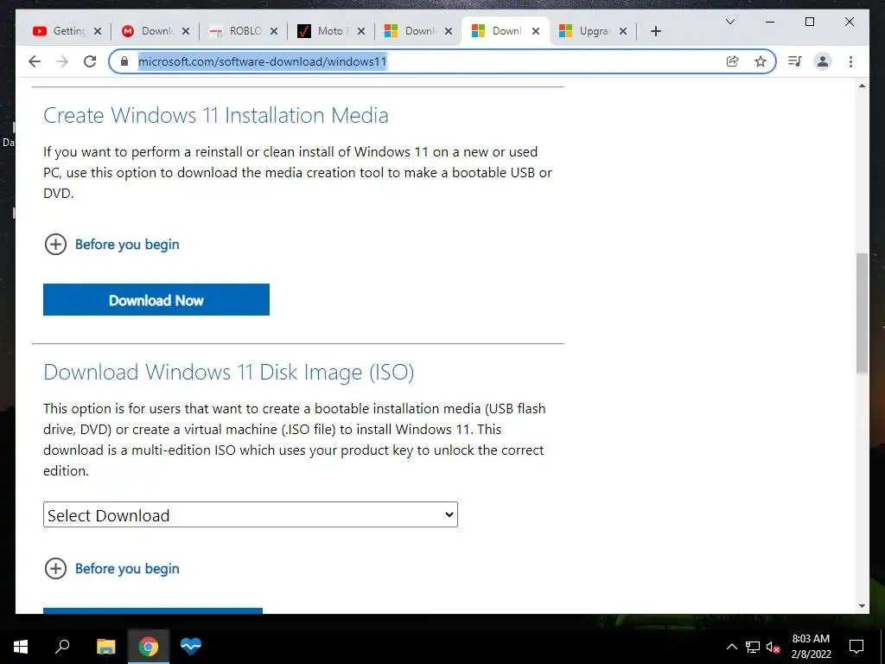885x664 pixels.
Task: Click the share page icon in address bar
Action: tap(732, 61)
